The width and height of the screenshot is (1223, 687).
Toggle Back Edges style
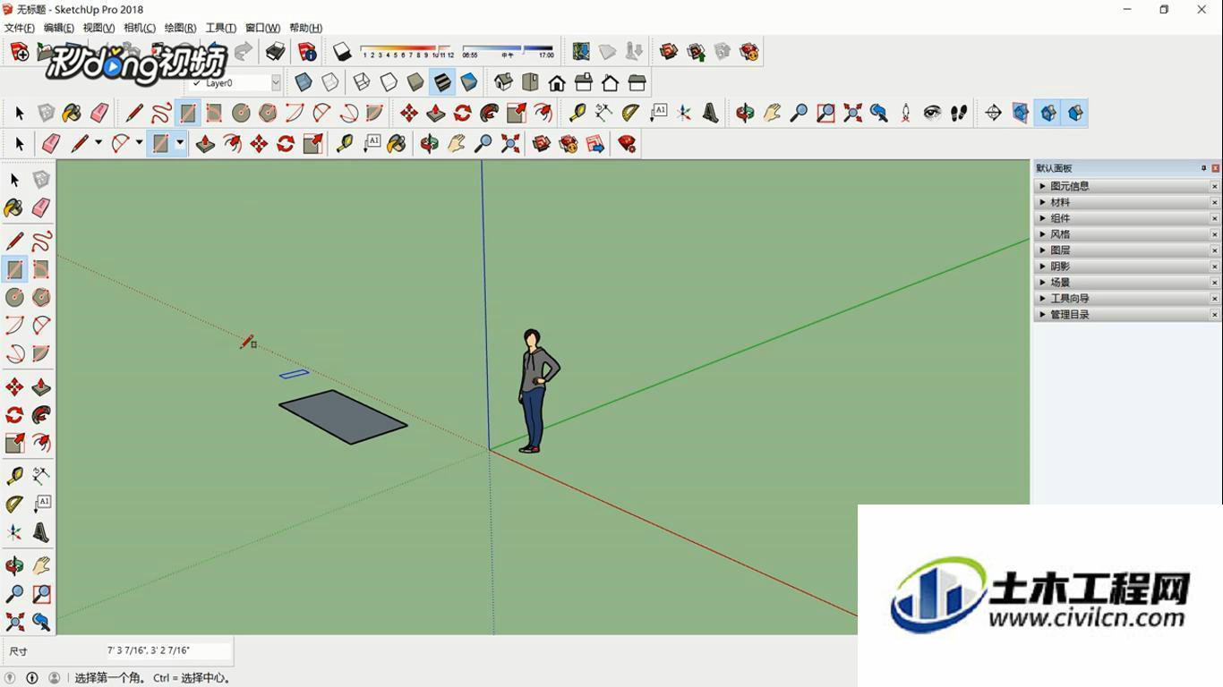[330, 82]
